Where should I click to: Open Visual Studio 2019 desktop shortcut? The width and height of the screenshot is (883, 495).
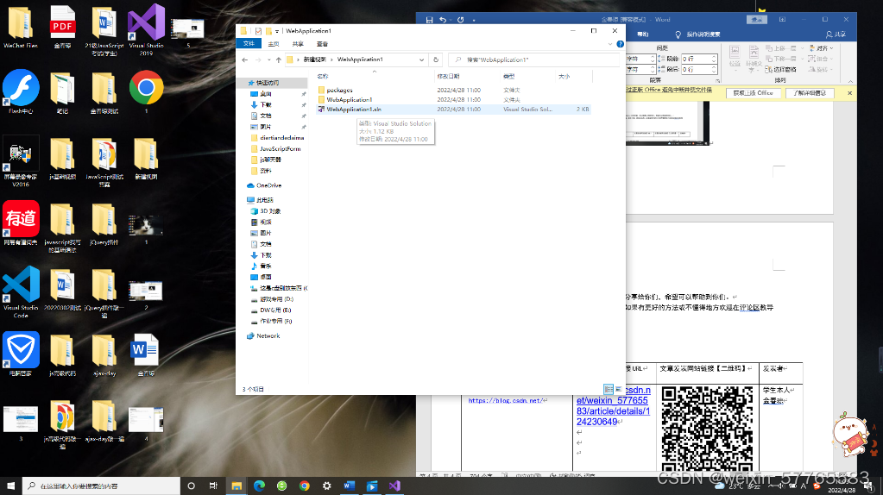[147, 30]
